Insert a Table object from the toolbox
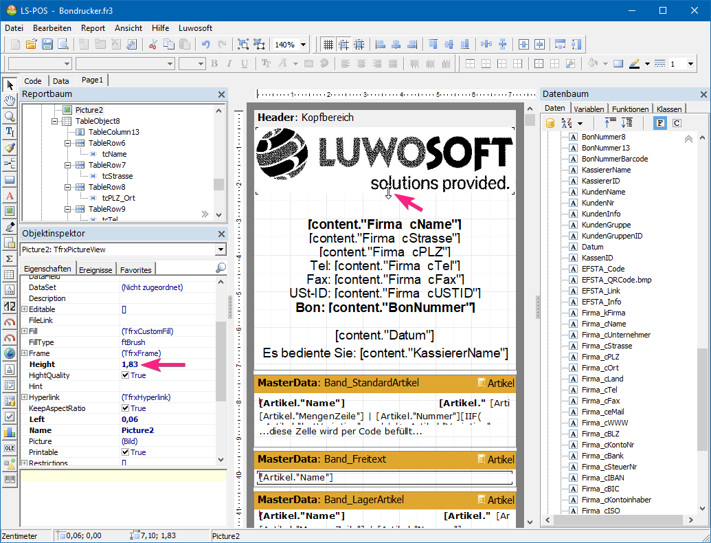Image resolution: width=711 pixels, height=543 pixels. point(10,274)
